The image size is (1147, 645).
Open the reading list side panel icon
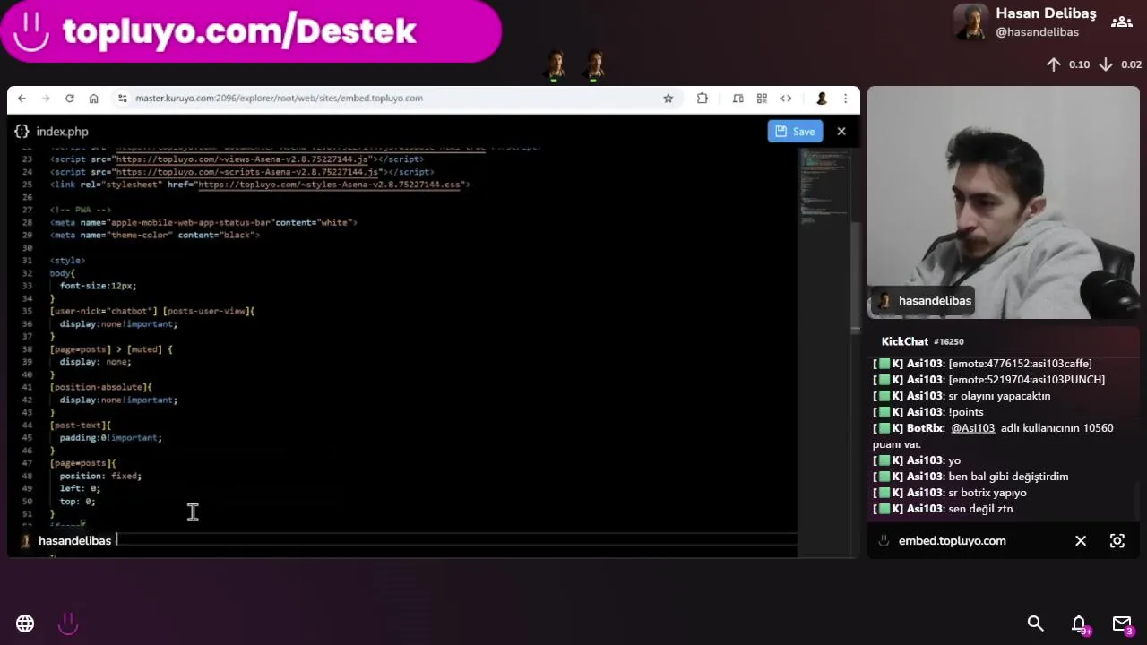tap(737, 99)
